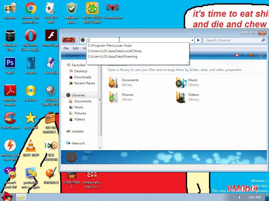The image size is (269, 201).
Task: Open the Edit menu
Action: [76, 48]
